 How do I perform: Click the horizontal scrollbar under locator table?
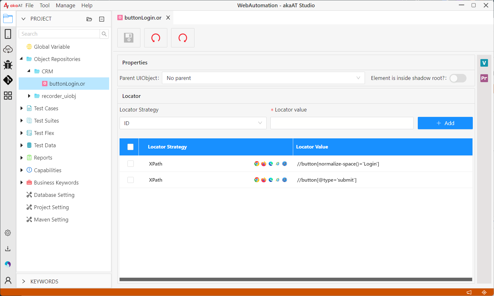pyautogui.click(x=296, y=280)
